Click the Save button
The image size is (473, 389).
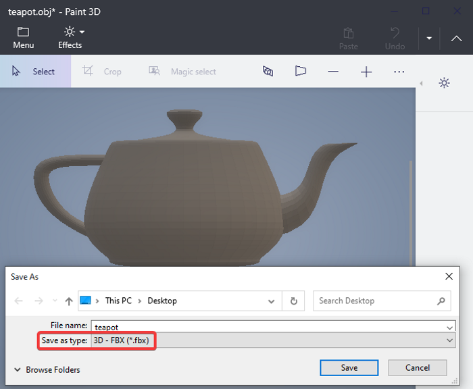point(349,367)
